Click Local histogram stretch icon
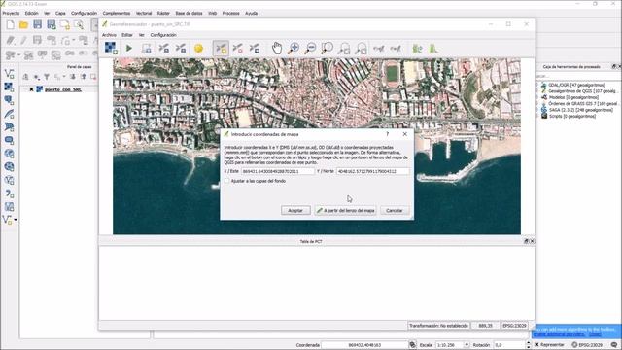The image size is (622, 350). (433, 48)
